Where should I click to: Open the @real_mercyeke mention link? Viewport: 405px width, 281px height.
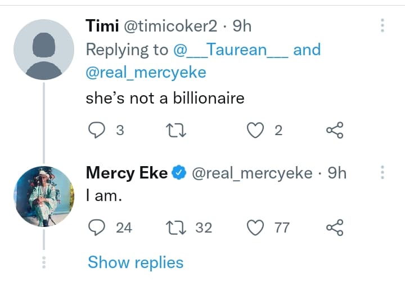(146, 73)
